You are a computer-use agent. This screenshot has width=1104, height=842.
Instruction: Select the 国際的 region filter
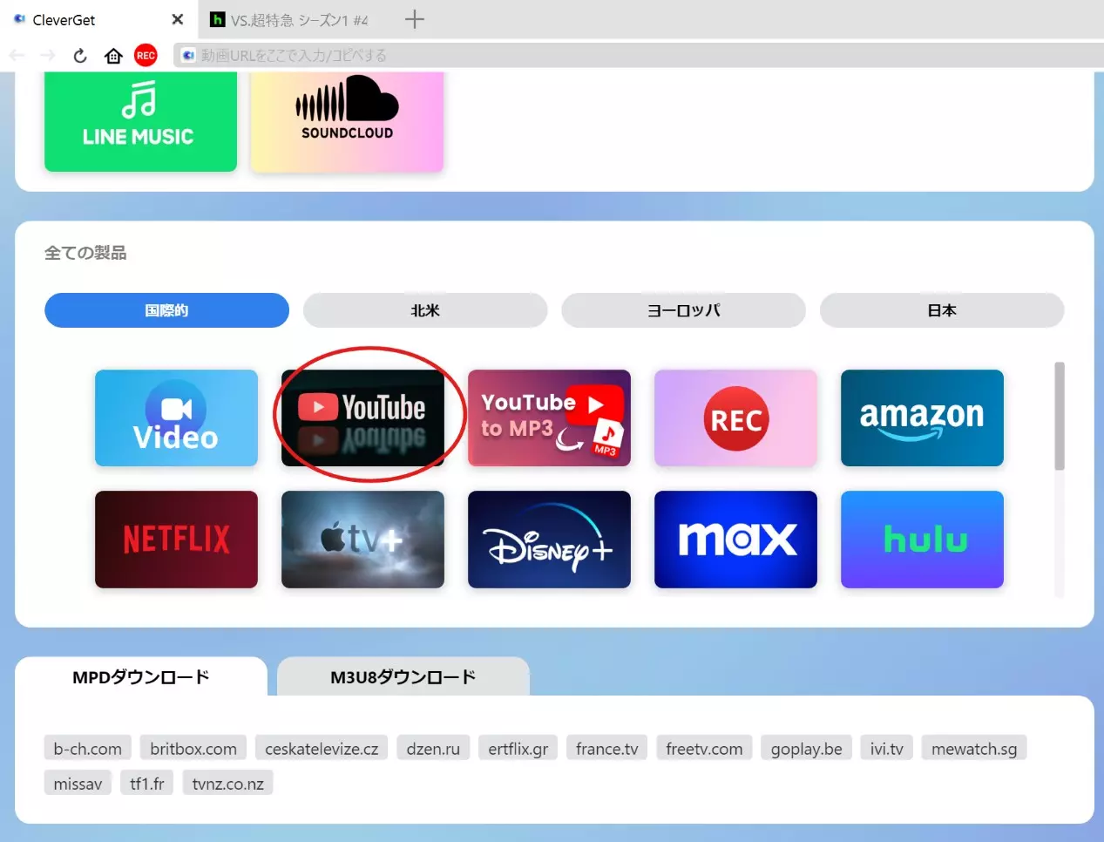[x=166, y=310]
